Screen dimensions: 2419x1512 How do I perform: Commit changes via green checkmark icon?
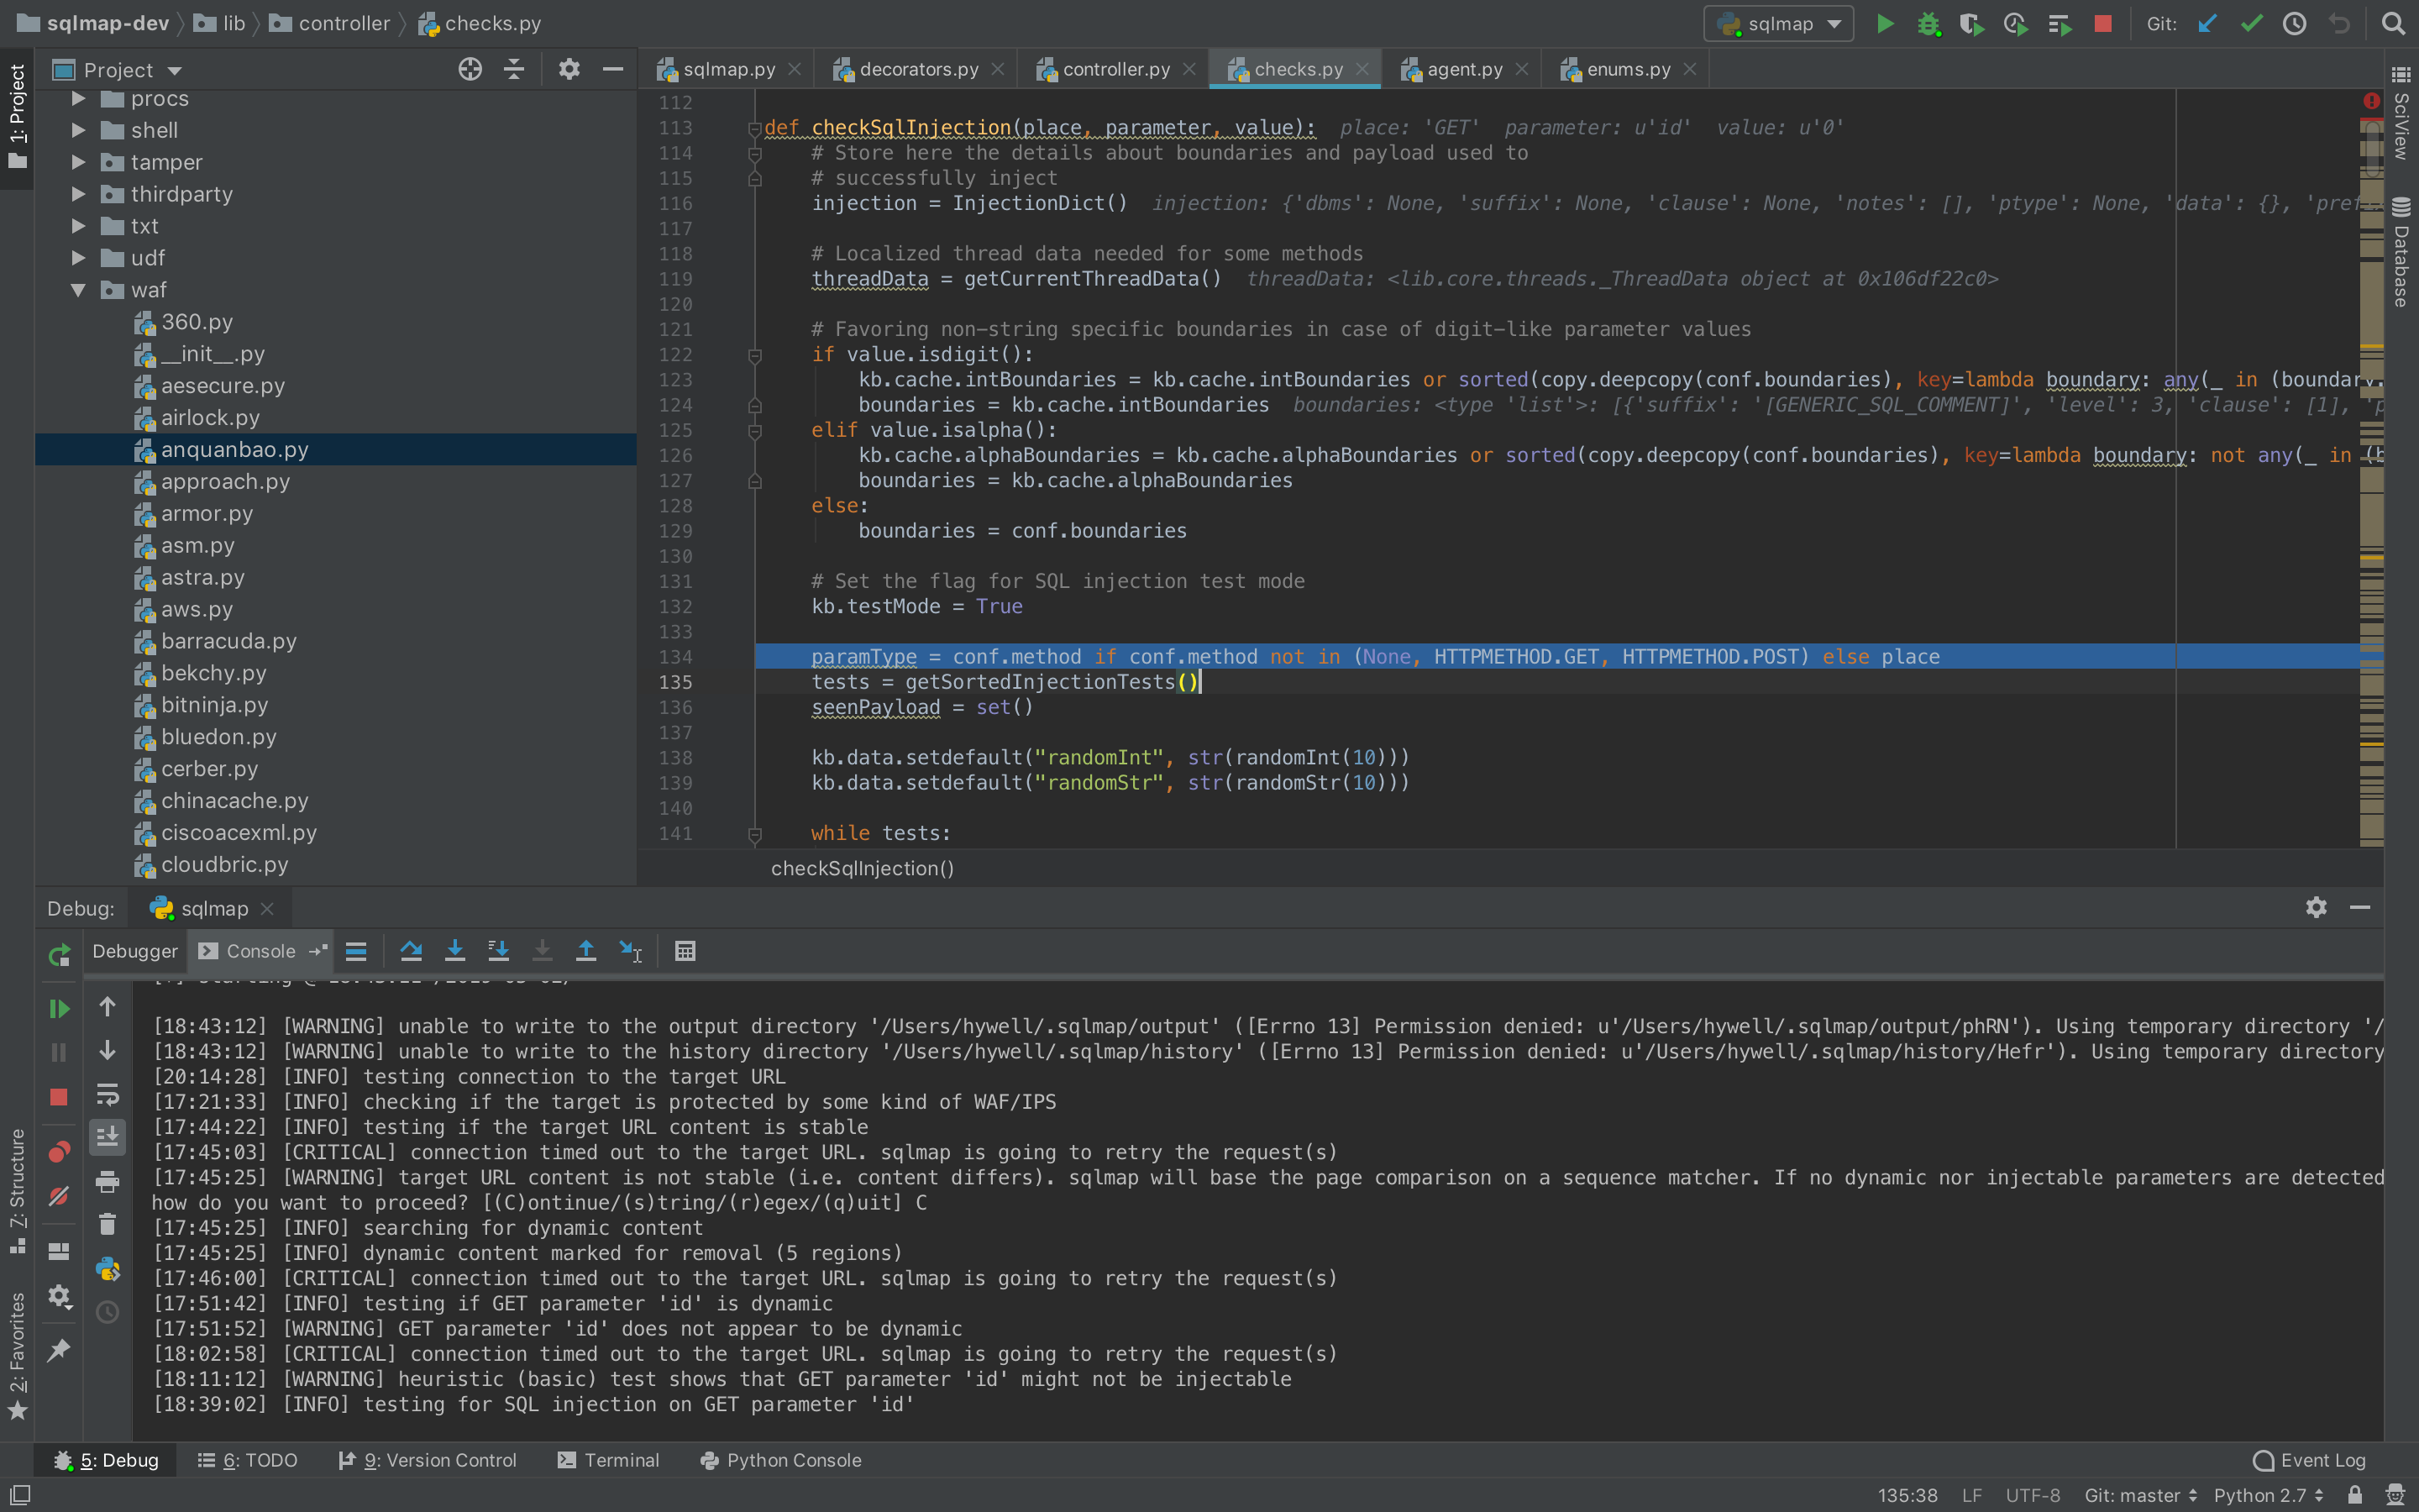click(2251, 23)
